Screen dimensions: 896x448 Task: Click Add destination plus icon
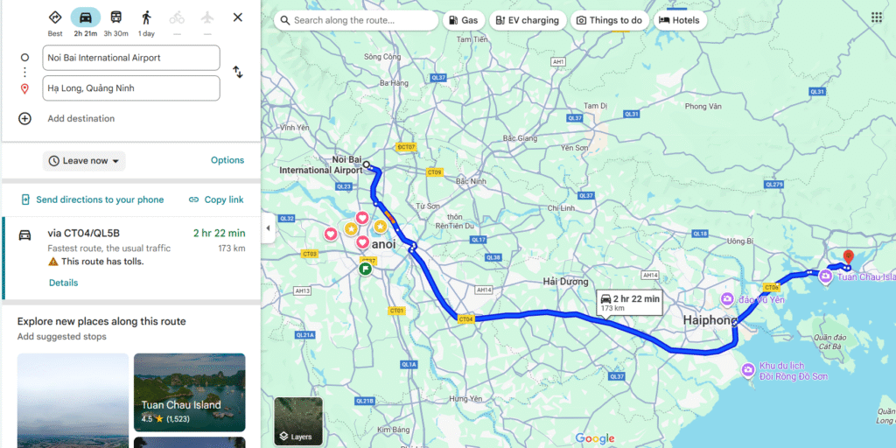25,118
